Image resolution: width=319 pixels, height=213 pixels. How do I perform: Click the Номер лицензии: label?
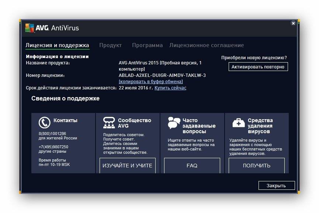click(45, 75)
